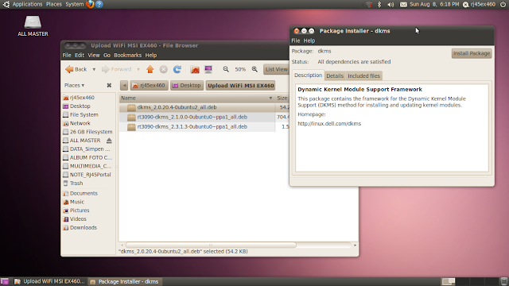Open the Trash icon in bottom panel

pos(503,281)
